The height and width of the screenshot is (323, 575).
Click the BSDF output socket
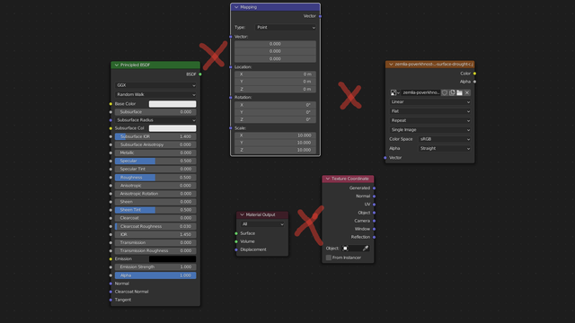(x=200, y=74)
